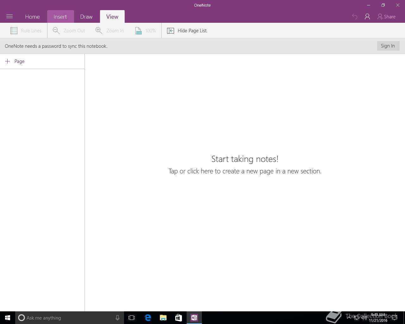The width and height of the screenshot is (405, 324).
Task: Open the account profile icon
Action: pos(367,17)
